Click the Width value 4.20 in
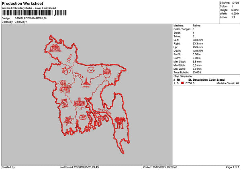Screen dimensions: 241x170 click(235, 14)
